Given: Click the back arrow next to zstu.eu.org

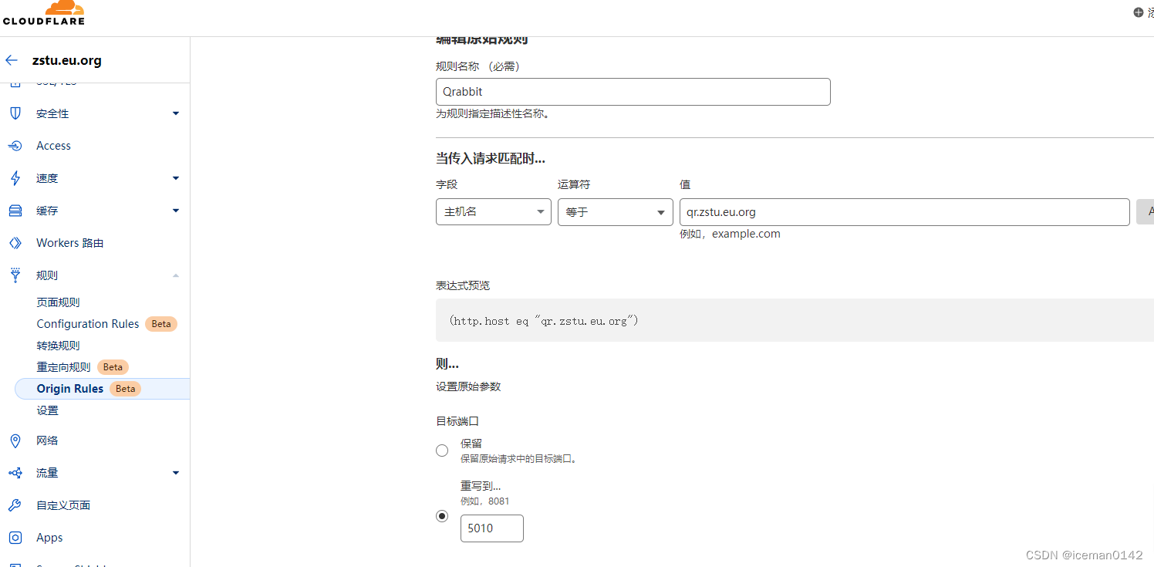Looking at the screenshot, I should 11,60.
